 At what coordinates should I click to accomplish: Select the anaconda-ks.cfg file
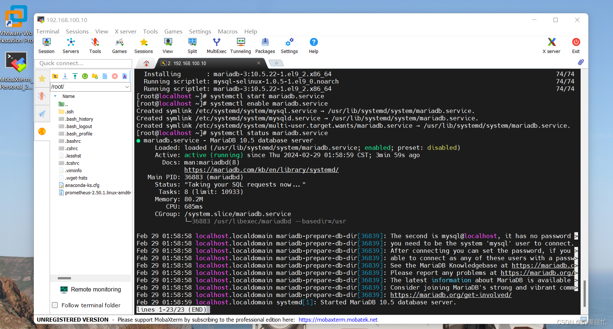(x=79, y=185)
